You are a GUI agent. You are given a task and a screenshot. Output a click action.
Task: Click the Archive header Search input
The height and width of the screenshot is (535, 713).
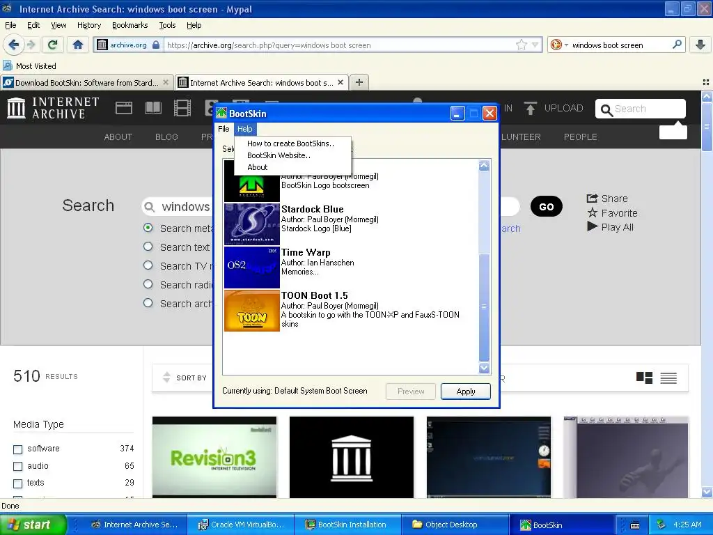641,109
